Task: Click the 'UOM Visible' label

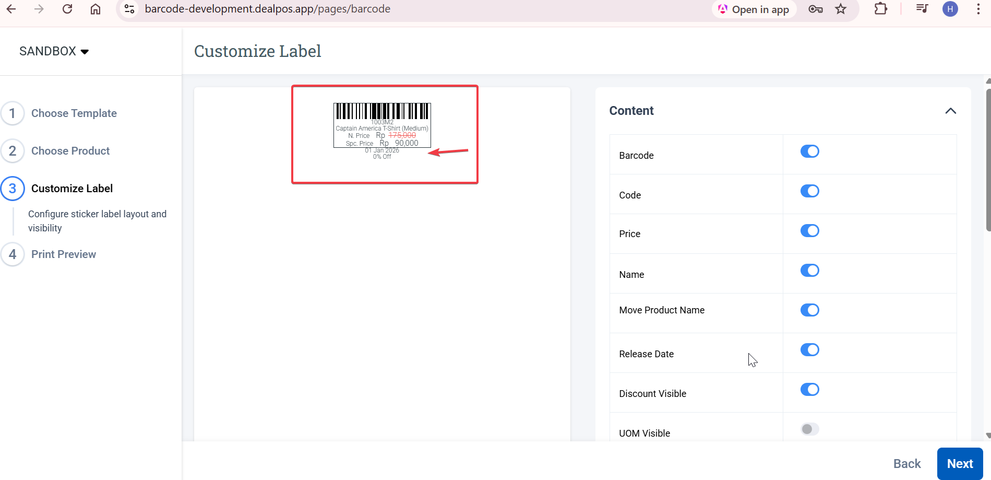Action: 644,434
